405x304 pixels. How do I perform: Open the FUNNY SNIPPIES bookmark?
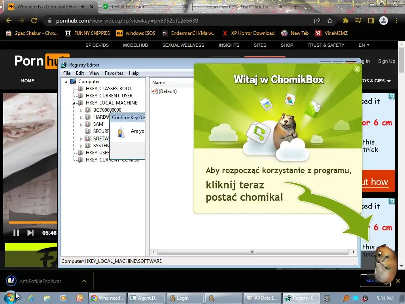87,33
